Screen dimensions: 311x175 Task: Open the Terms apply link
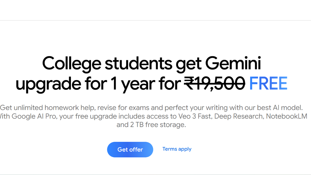point(177,149)
